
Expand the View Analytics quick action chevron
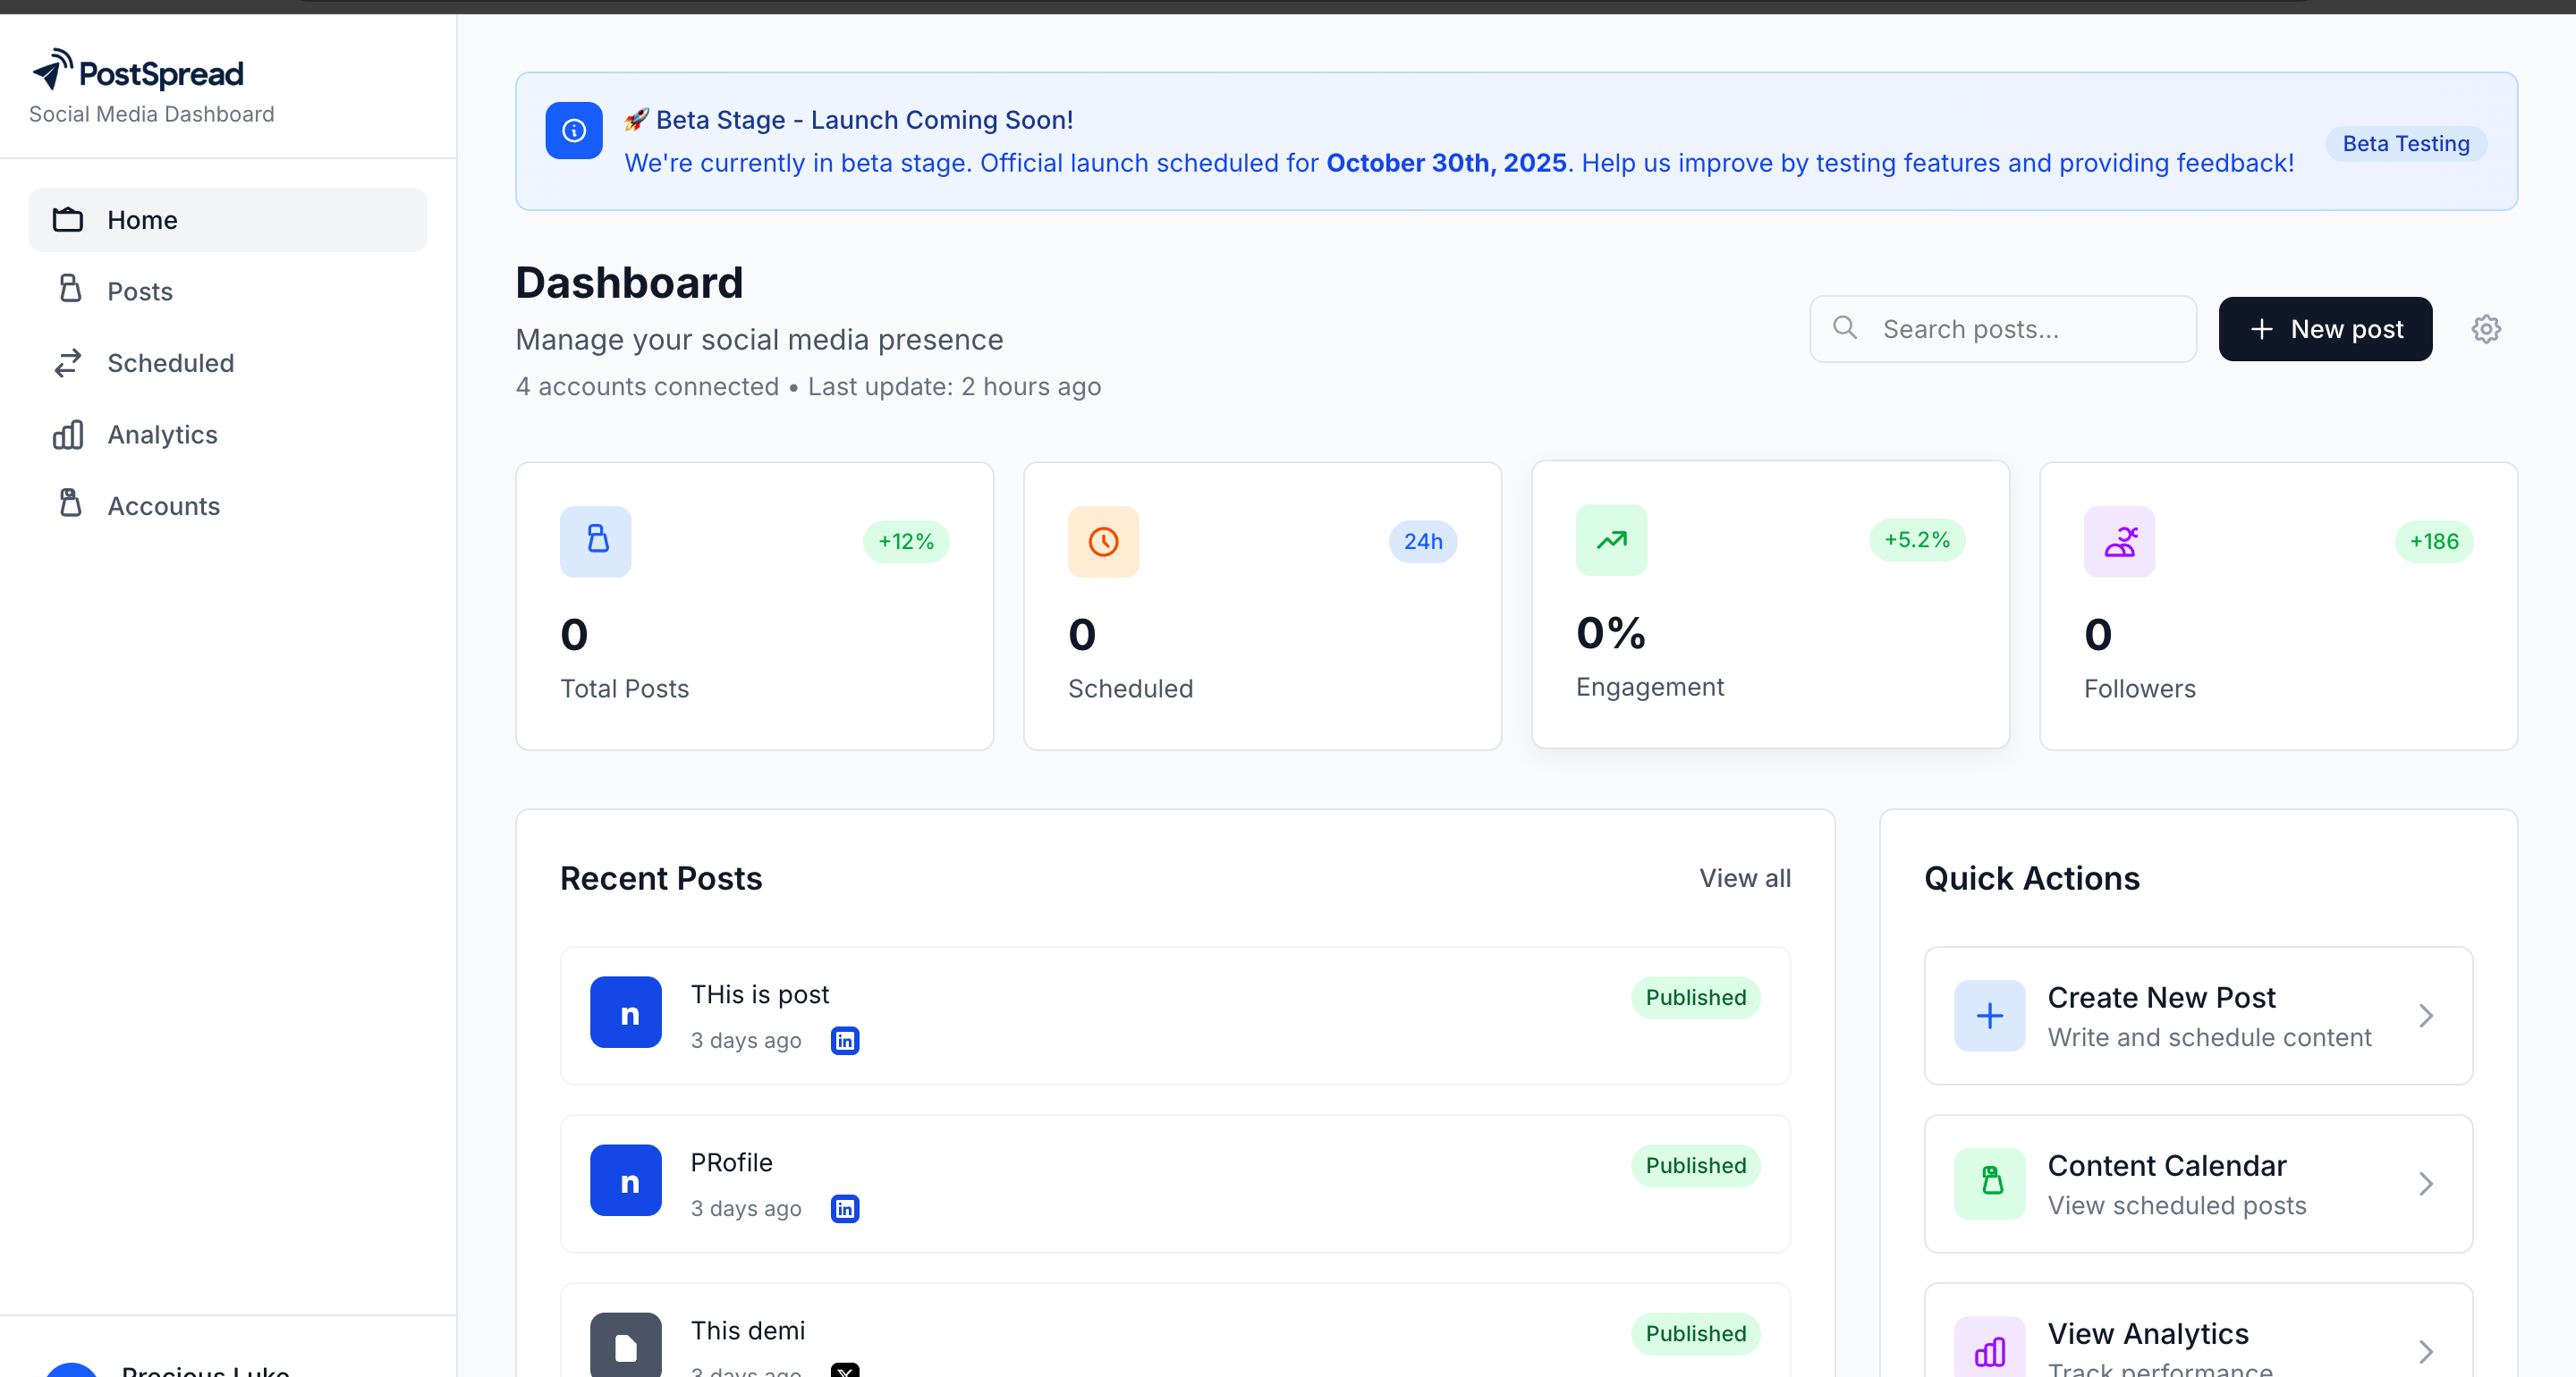pos(2428,1351)
